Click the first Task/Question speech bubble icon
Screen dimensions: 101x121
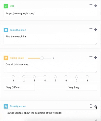(x=6, y=30)
